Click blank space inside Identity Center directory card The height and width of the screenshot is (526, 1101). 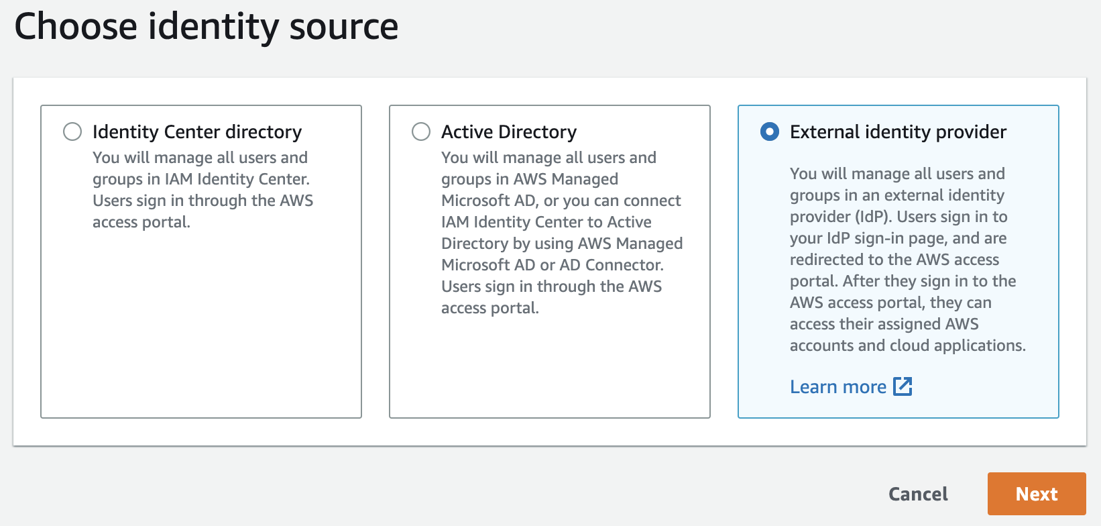coord(201,322)
